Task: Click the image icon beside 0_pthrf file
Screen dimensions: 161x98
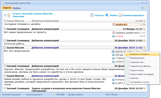Action: tap(113, 83)
